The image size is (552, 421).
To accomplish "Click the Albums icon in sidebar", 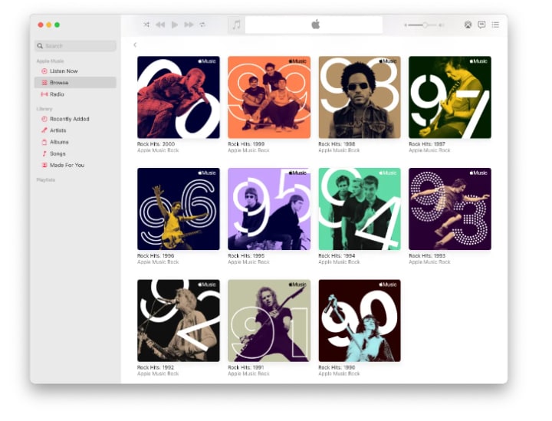I will pos(44,142).
